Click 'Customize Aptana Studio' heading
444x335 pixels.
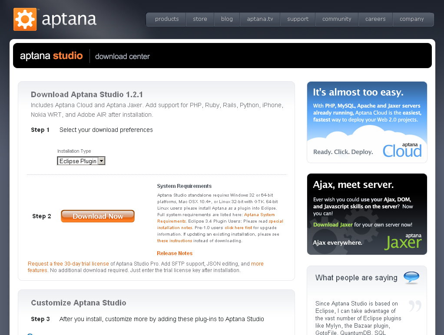(x=79, y=303)
